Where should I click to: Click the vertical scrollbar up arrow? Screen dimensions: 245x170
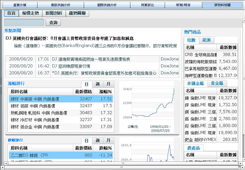click(x=244, y=20)
